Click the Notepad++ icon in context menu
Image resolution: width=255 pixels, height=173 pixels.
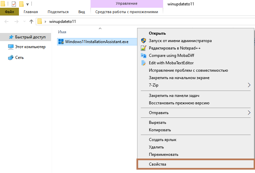143,48
